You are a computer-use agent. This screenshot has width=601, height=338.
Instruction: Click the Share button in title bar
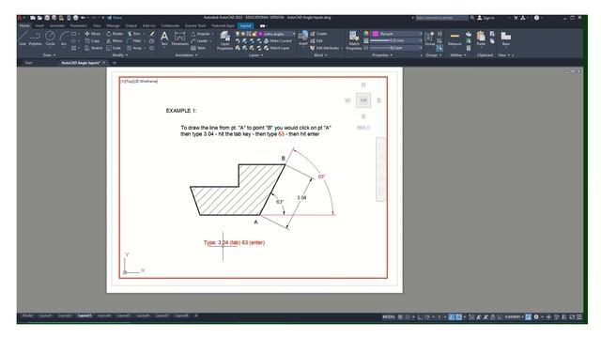[115, 18]
